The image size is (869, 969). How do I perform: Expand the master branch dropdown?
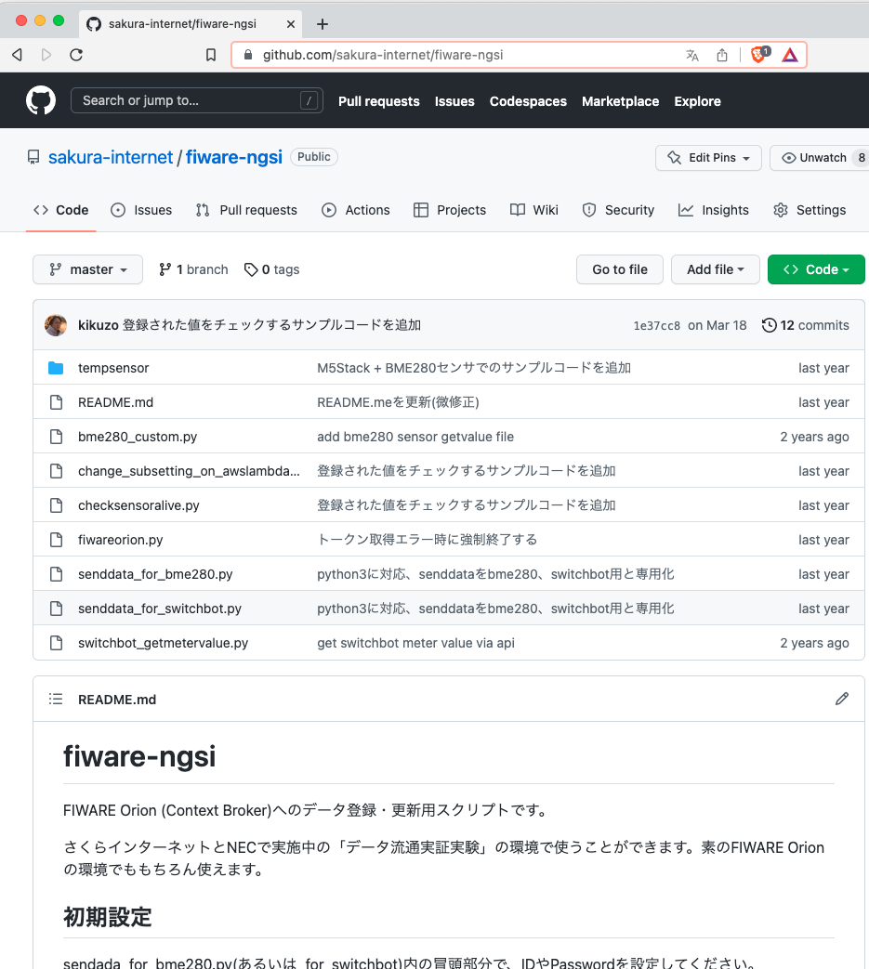point(87,269)
